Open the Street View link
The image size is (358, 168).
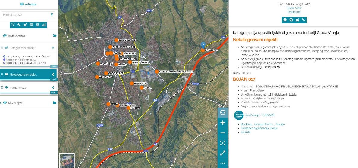294,8
